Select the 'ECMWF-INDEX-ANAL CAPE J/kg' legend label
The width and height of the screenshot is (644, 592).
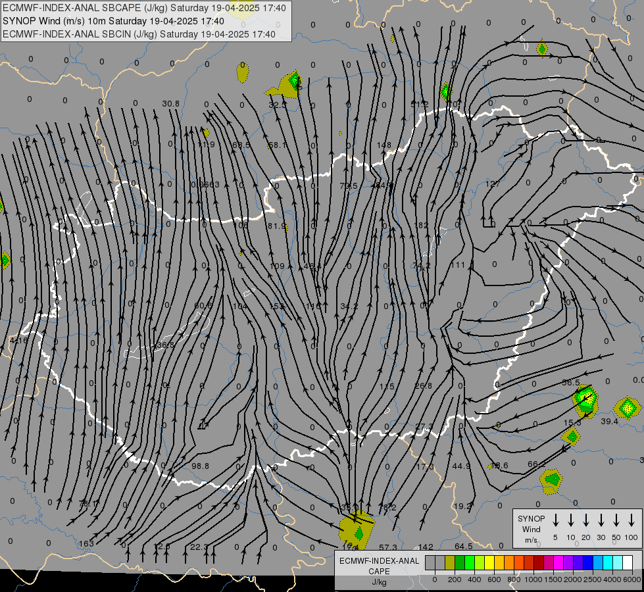379,571
